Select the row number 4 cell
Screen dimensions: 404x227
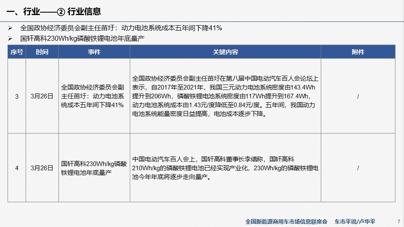17,168
